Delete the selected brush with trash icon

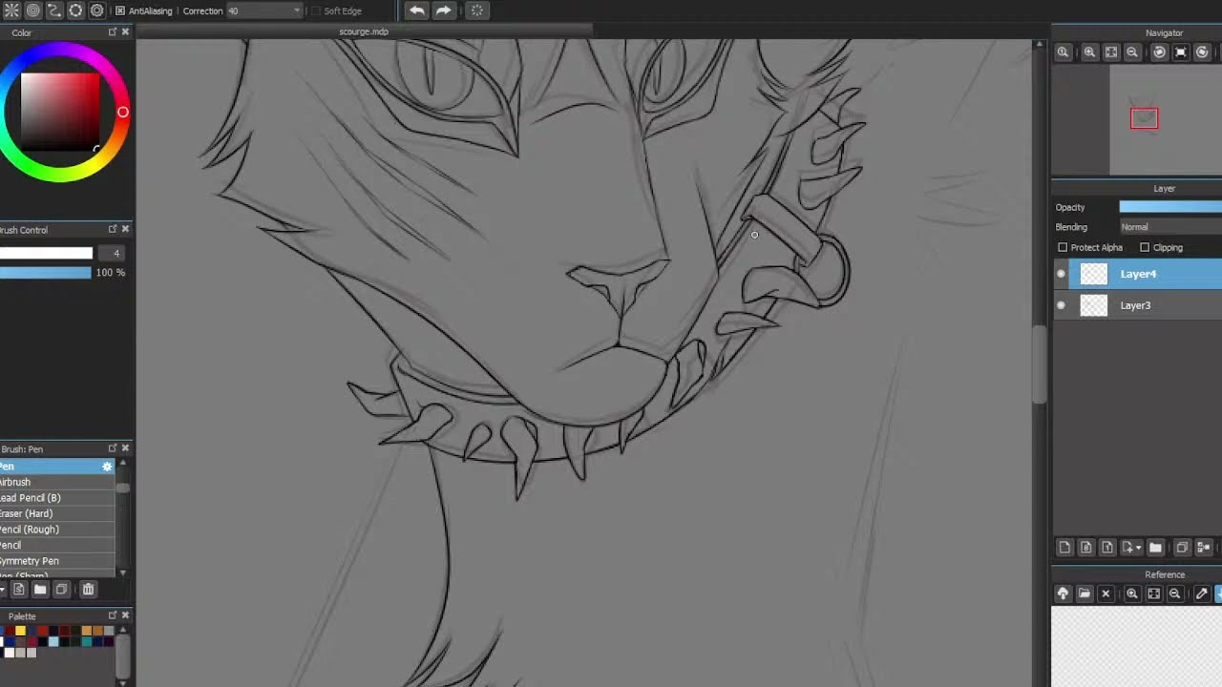click(88, 590)
